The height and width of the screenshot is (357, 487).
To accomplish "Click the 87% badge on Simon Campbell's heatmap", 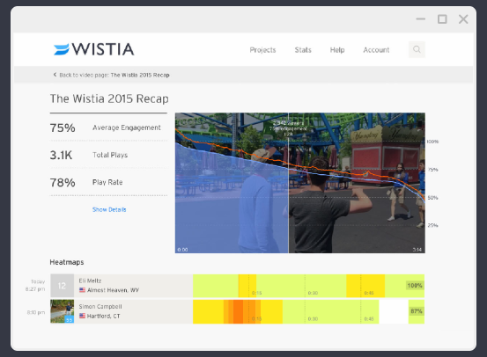I will 417,311.
